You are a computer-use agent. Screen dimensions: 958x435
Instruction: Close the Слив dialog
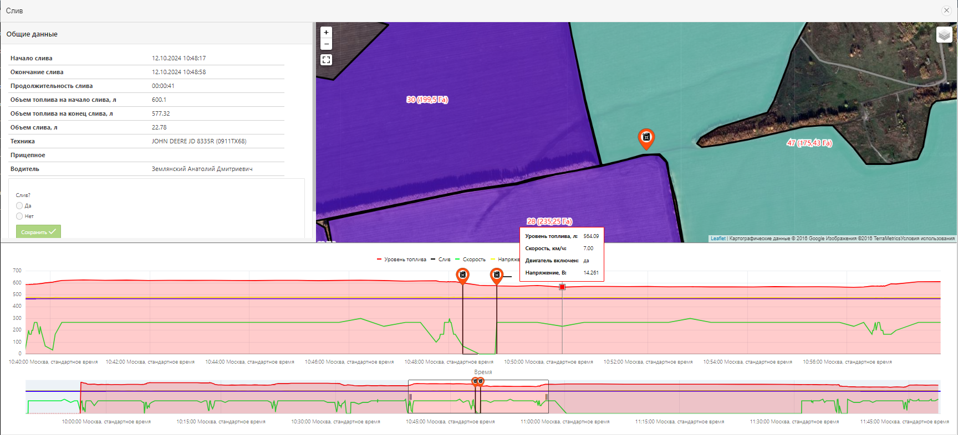(x=946, y=11)
